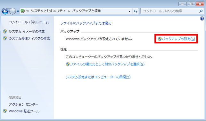The height and width of the screenshot is (121, 206).
Task: Expand arrow after システムとセキュリティ breadcrumb
Action: 69,11
